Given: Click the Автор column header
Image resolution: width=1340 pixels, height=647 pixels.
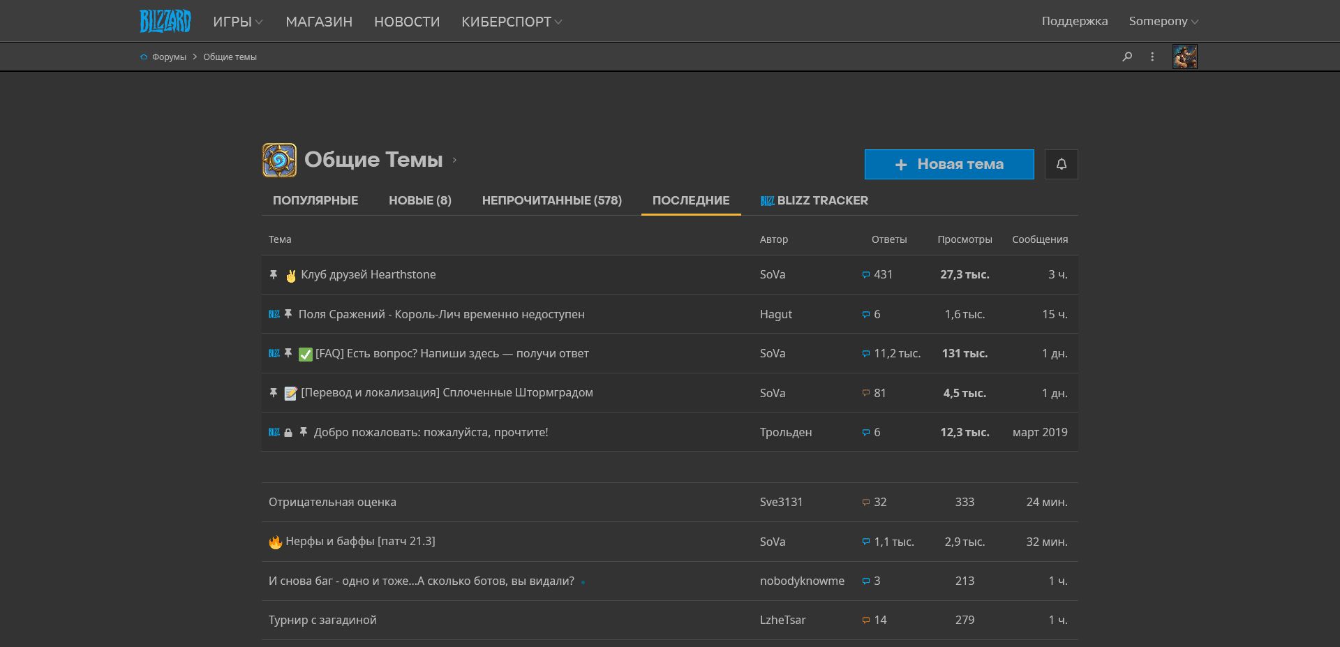Looking at the screenshot, I should click(774, 239).
